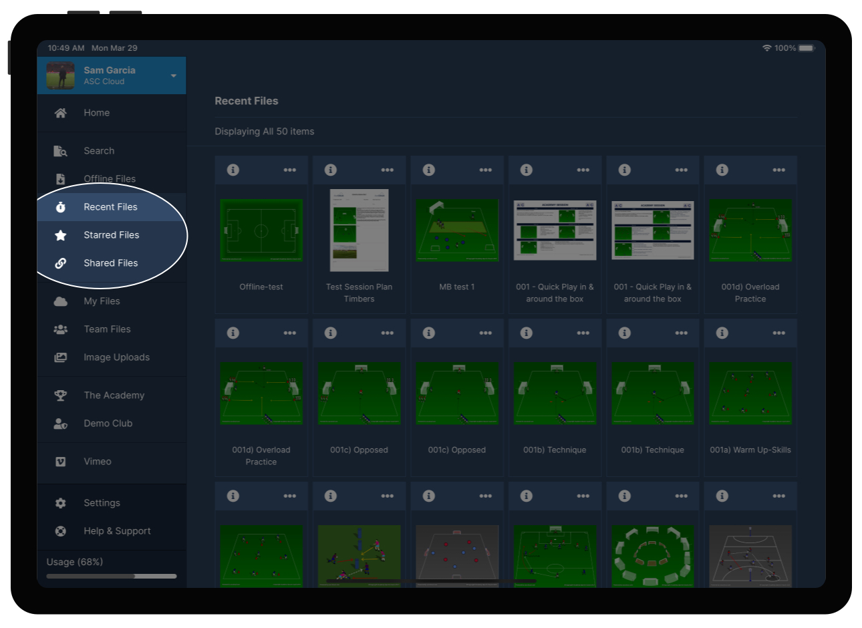Click the Usage (68%) progress bar
The image size is (862, 628).
click(112, 576)
